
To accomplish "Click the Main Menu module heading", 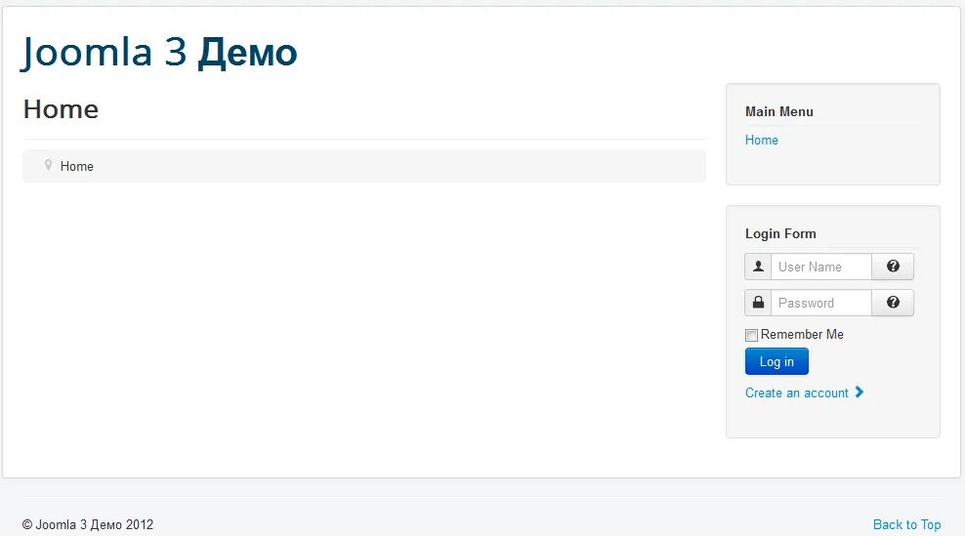I will (x=778, y=111).
